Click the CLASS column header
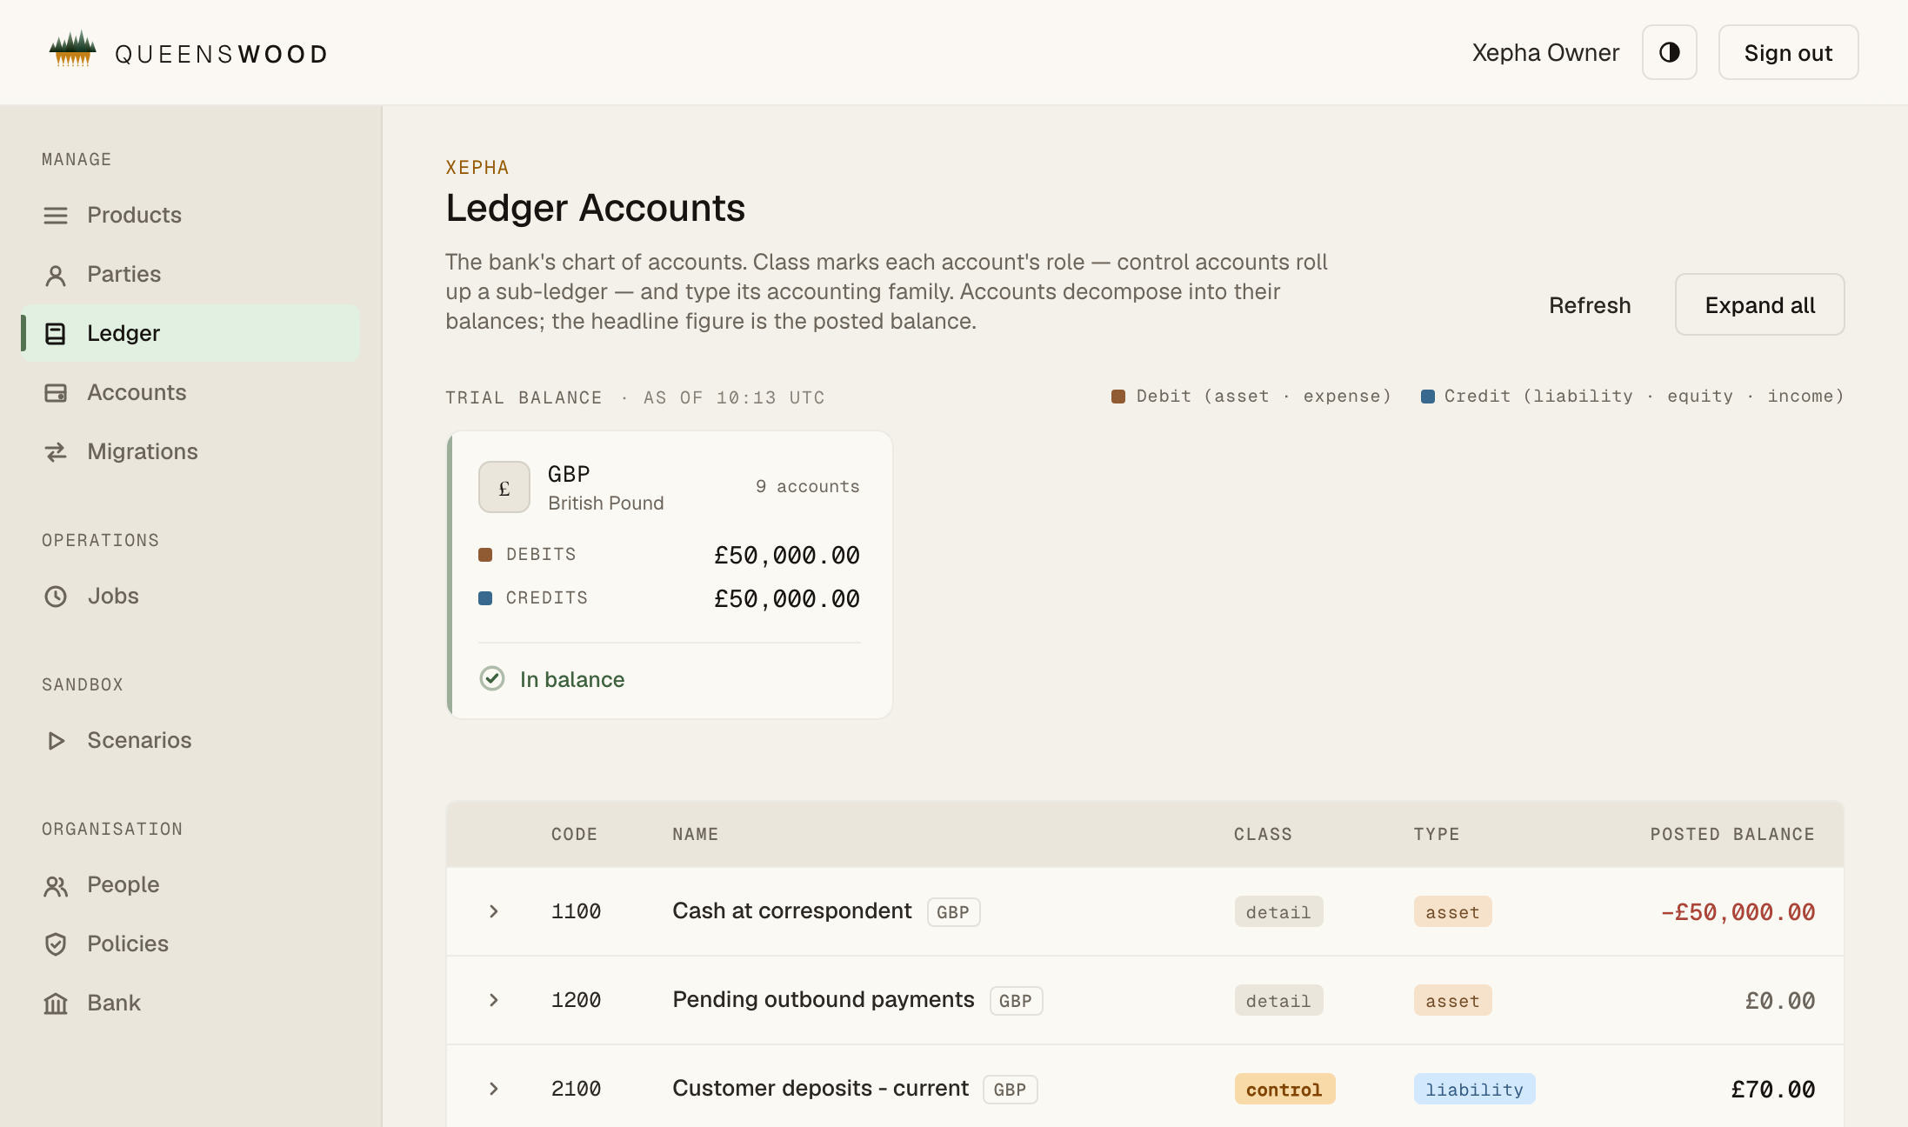Image resolution: width=1908 pixels, height=1127 pixels. click(1263, 835)
